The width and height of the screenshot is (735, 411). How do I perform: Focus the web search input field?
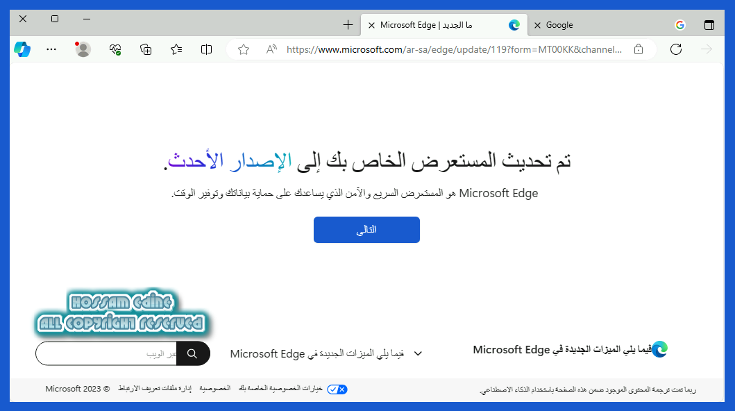pos(106,353)
